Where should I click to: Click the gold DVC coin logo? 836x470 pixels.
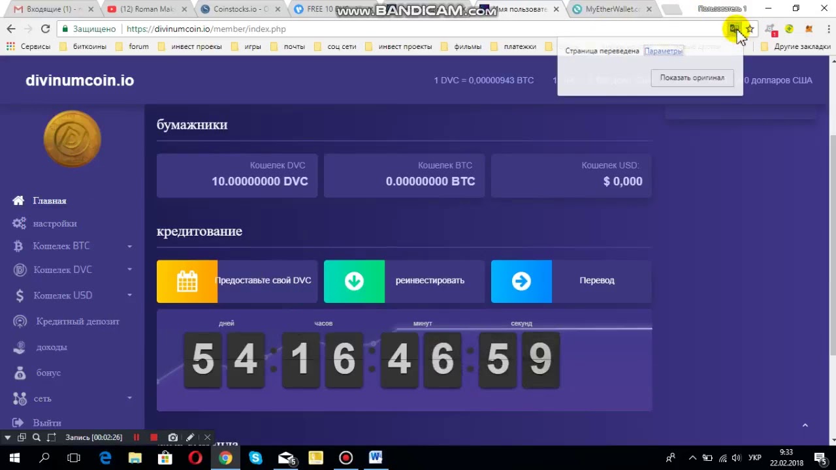point(72,139)
